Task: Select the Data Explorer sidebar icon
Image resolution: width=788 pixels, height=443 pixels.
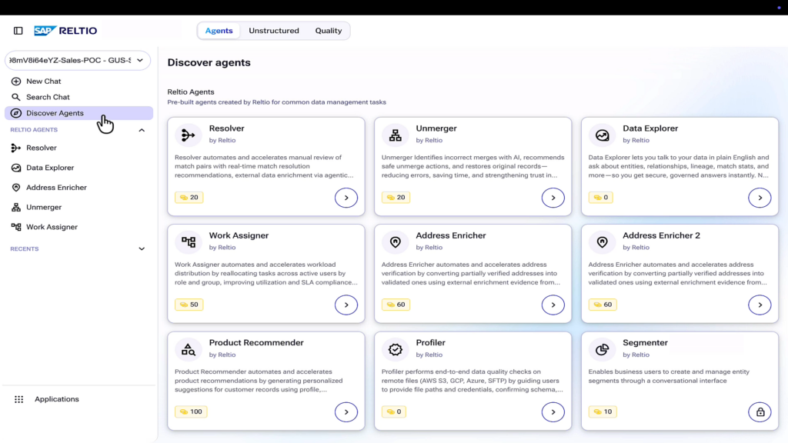Action: (x=16, y=168)
